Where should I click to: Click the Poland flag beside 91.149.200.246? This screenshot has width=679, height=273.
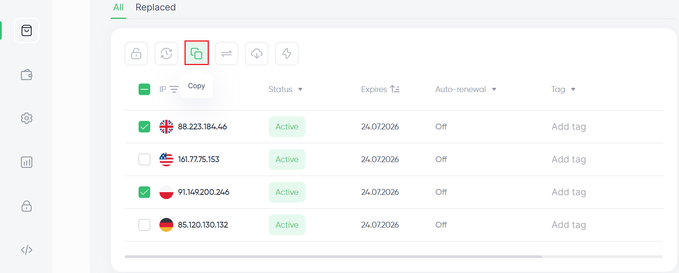(x=166, y=192)
